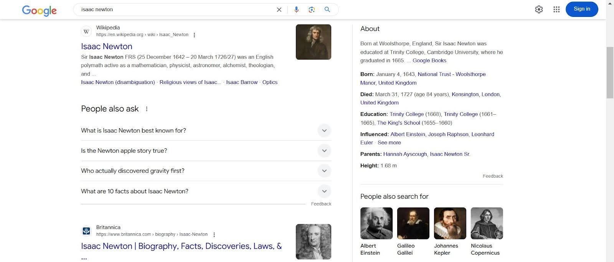The height and width of the screenshot is (262, 614).
Task: Open Hannah Ayscough parent link
Action: pos(405,154)
